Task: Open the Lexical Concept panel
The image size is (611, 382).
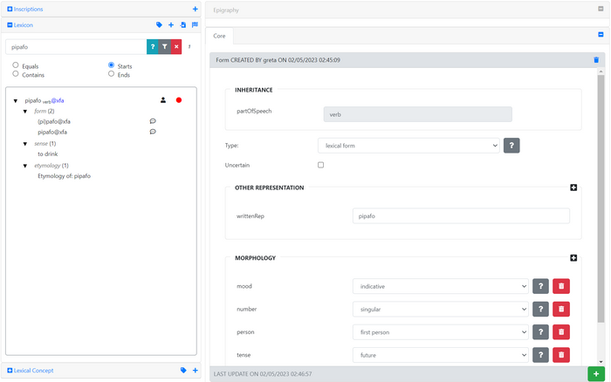Action: click(10, 371)
